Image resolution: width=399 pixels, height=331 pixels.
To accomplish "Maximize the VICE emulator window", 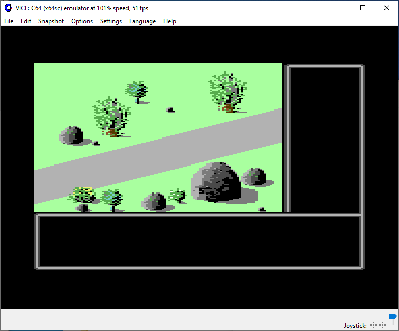I will 363,8.
